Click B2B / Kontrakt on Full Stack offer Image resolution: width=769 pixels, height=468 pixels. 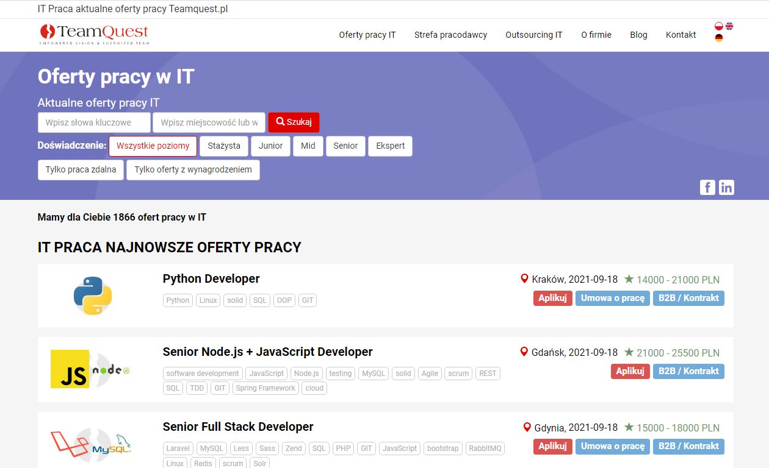coord(688,446)
